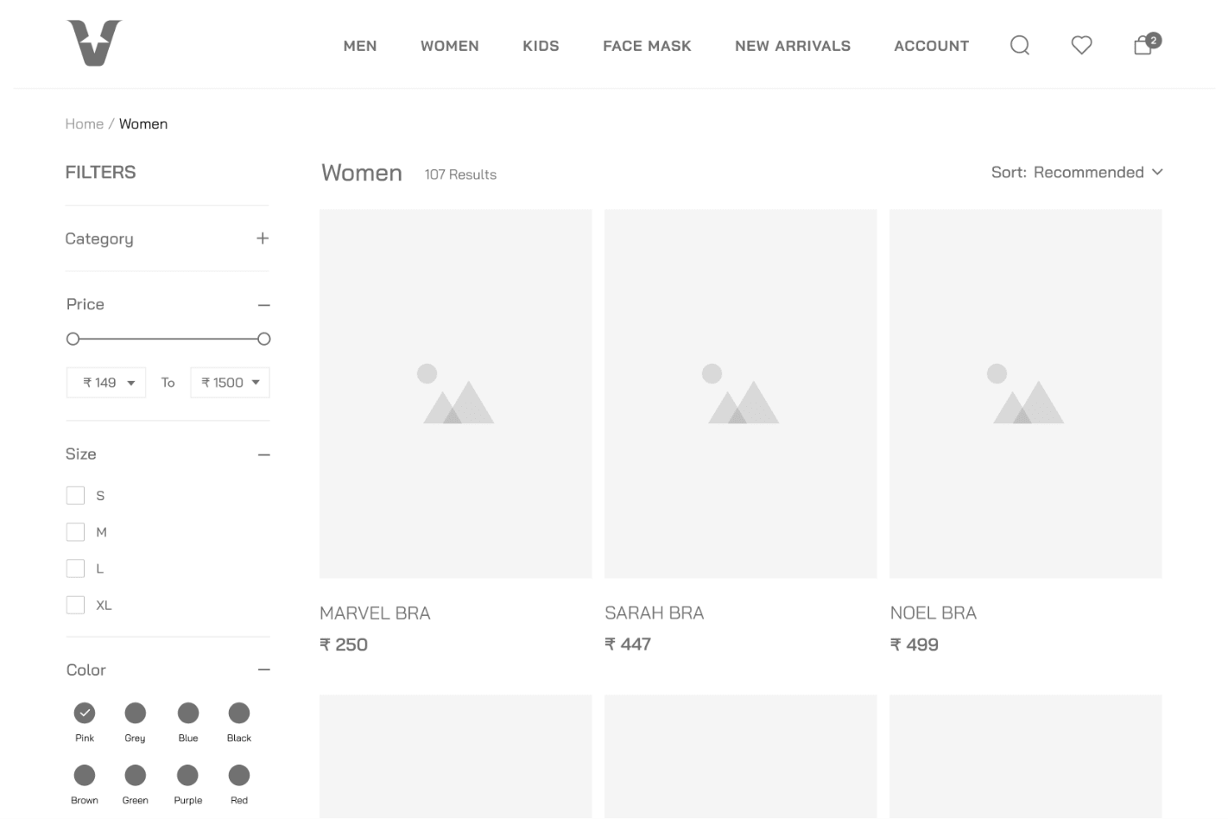Expand Category filter with plus icon
The height and width of the screenshot is (819, 1228).
click(263, 238)
